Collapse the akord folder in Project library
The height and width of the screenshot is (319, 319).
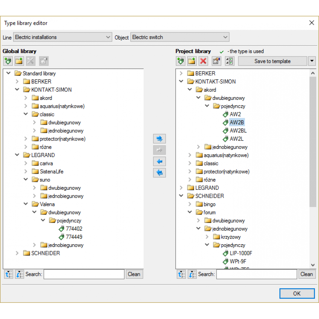click(189, 89)
